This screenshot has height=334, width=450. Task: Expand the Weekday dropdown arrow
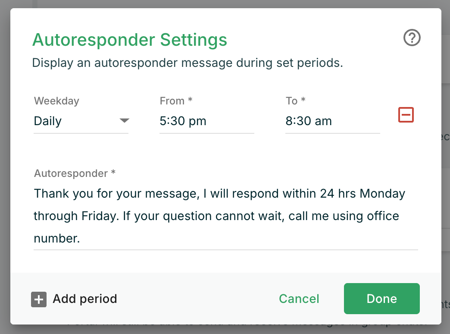point(124,121)
